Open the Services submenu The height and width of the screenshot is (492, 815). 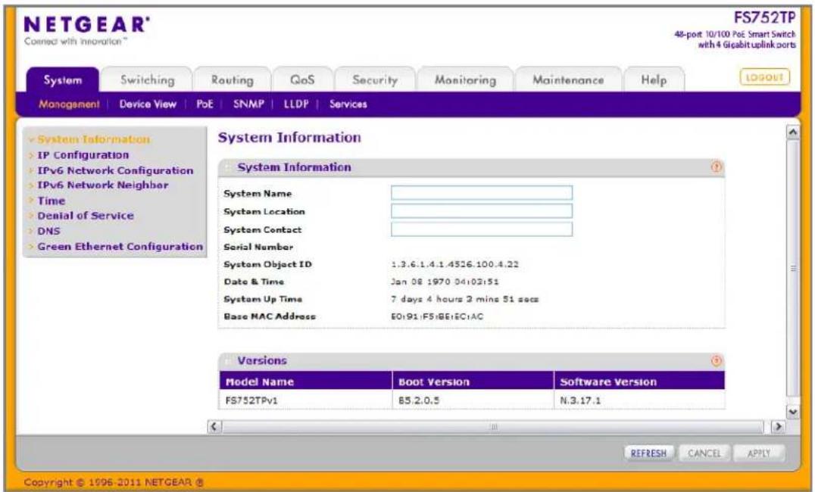click(348, 104)
